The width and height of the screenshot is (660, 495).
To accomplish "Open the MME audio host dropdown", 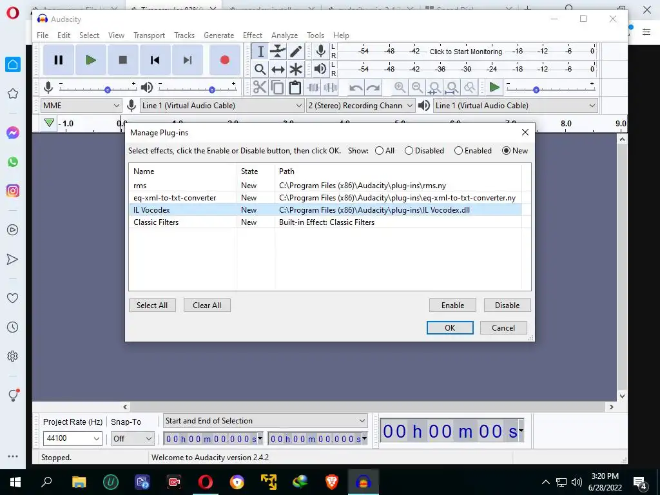I will [x=81, y=106].
